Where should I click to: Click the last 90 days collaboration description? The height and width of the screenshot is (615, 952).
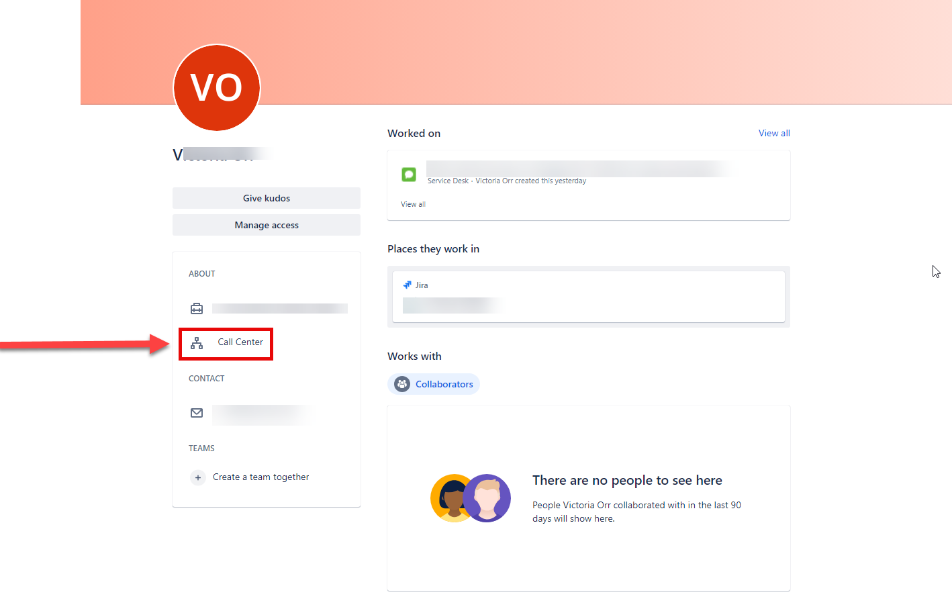click(x=636, y=512)
